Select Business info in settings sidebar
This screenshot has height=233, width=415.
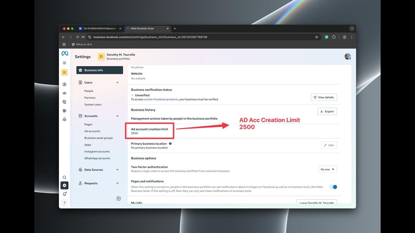click(100, 70)
